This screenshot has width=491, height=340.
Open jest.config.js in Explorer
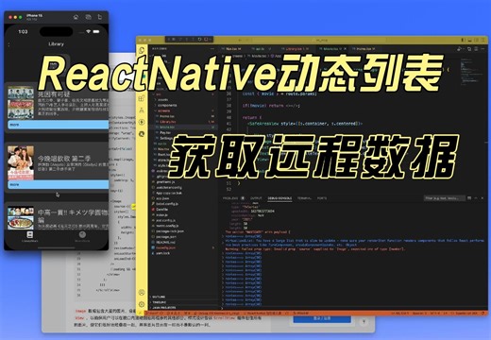tap(166, 220)
